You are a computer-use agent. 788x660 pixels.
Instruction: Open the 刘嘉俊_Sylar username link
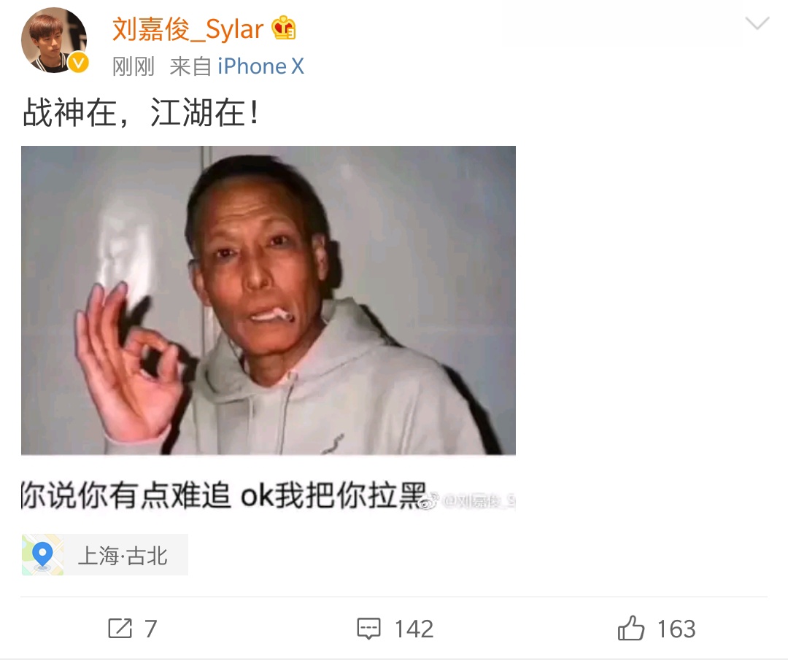[x=188, y=28]
